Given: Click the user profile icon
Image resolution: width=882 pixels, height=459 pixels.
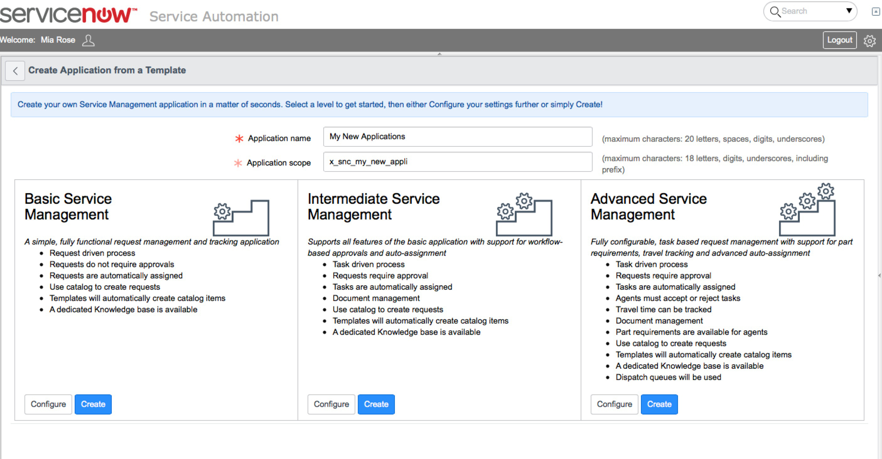Looking at the screenshot, I should (x=88, y=40).
